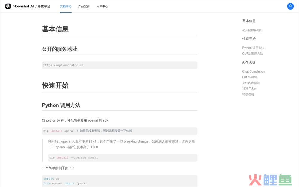Jump to API 说明 in sidebar

(249, 62)
